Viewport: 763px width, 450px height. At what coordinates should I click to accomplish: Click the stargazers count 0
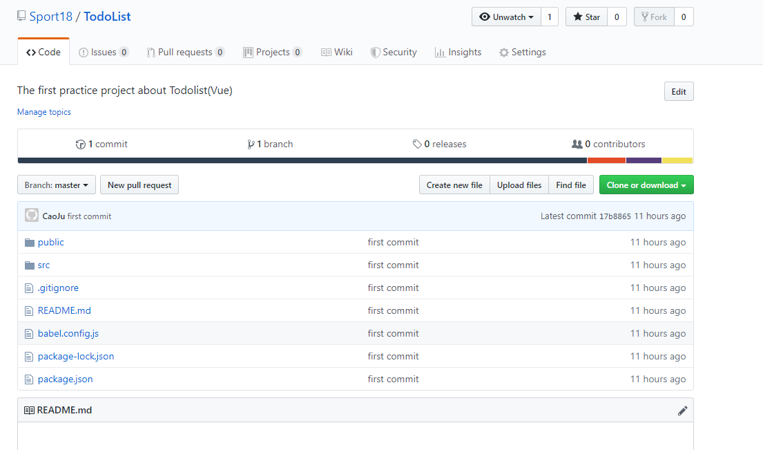pos(617,17)
